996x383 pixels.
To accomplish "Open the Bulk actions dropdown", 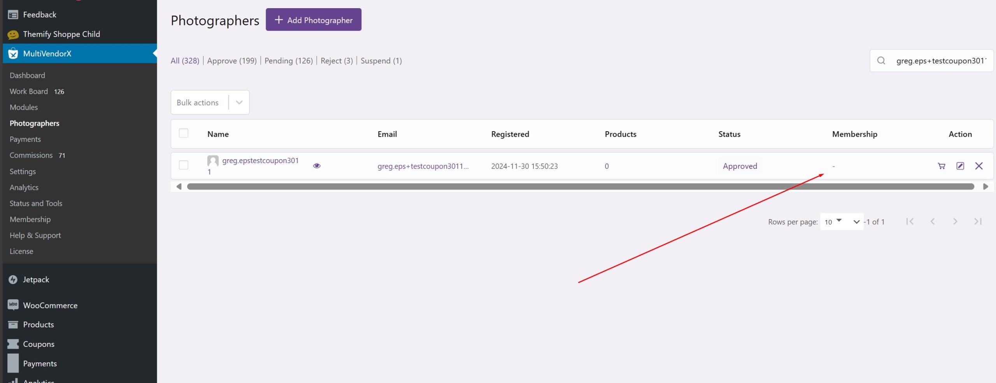I will tap(210, 102).
